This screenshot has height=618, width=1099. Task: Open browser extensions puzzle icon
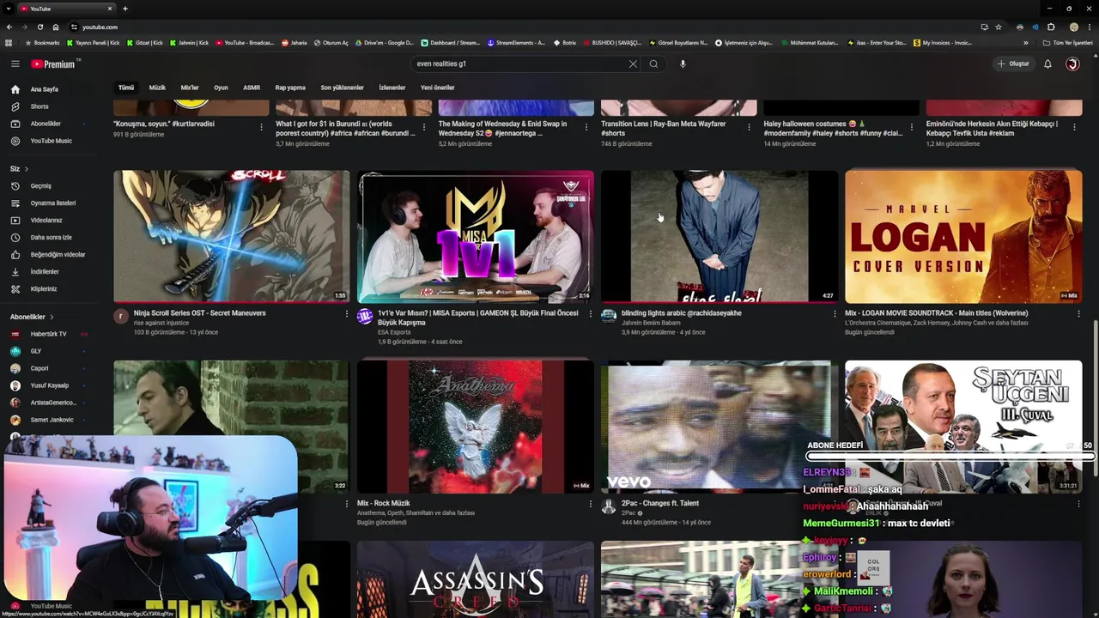click(x=1051, y=27)
